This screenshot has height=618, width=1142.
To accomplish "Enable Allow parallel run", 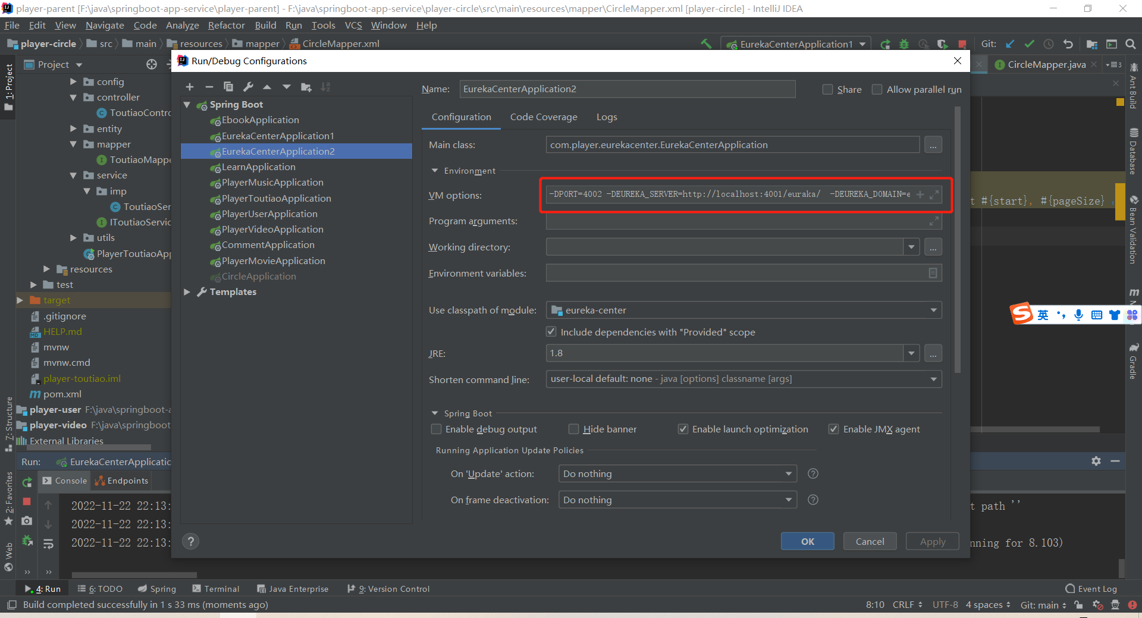I will (x=877, y=89).
